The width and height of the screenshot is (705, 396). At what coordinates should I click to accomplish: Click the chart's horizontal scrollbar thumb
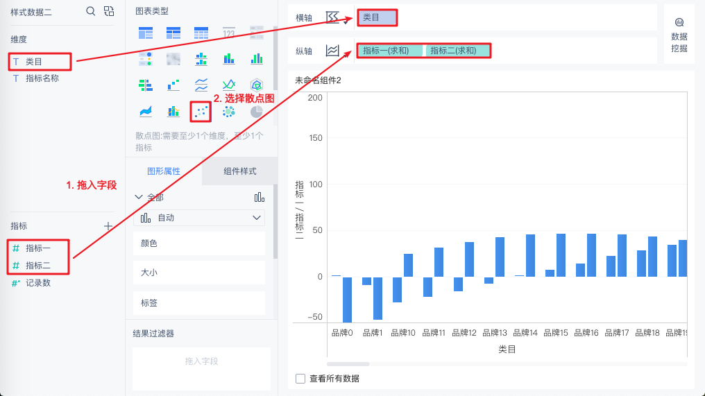pos(348,363)
